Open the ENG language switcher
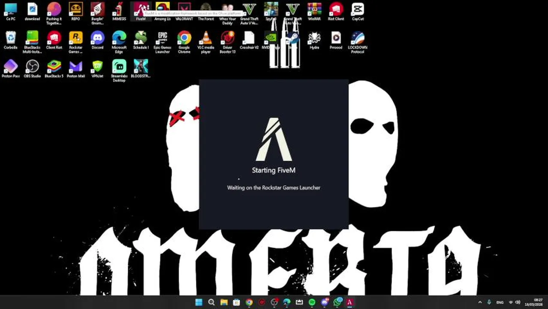This screenshot has width=548, height=309. [x=500, y=303]
